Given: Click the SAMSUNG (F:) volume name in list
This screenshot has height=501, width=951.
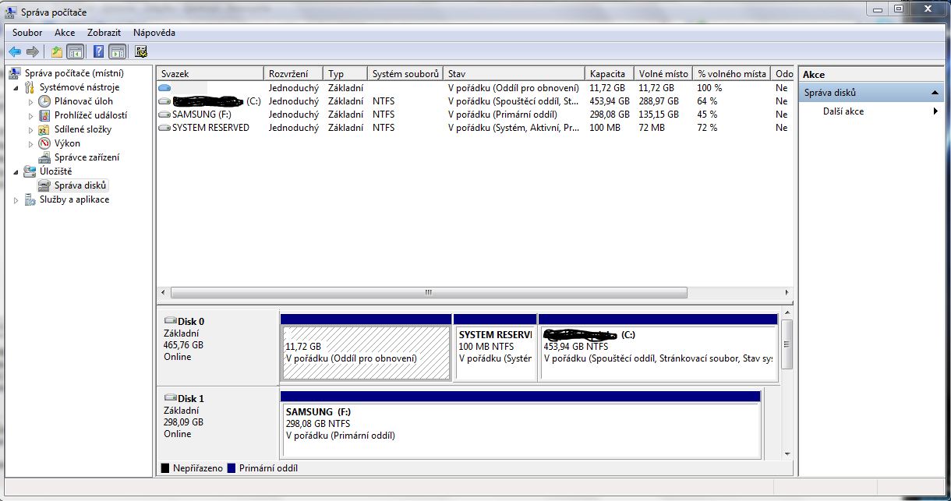Looking at the screenshot, I should (201, 115).
